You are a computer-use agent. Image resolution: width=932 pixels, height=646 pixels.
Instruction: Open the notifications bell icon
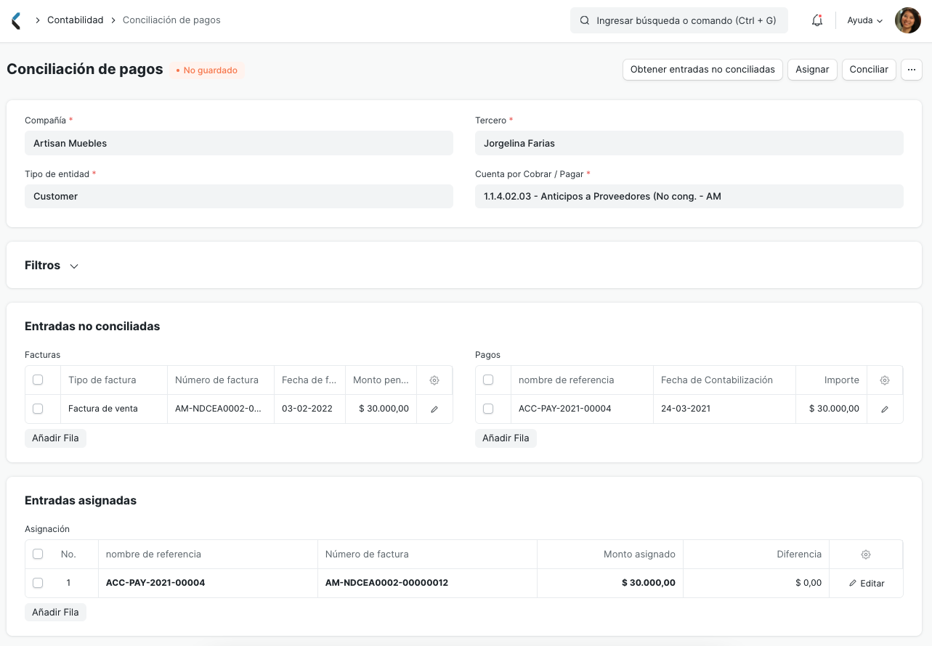coord(817,20)
